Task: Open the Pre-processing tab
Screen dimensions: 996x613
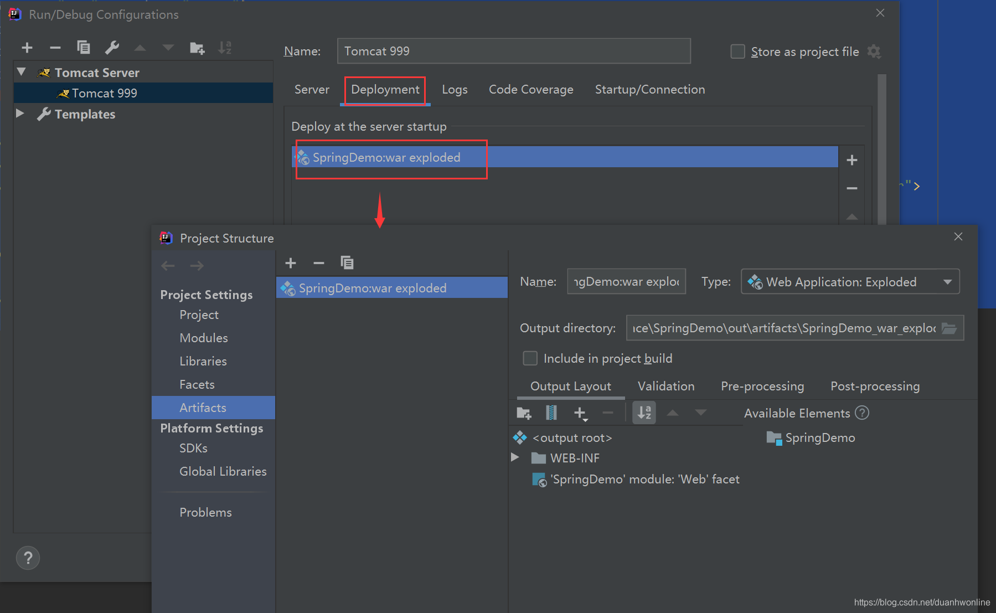Action: tap(762, 386)
